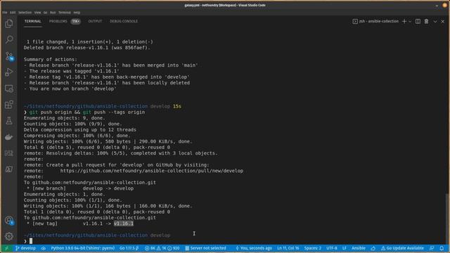Open the Help menu
The height and width of the screenshot is (253, 450).
tap(77, 13)
